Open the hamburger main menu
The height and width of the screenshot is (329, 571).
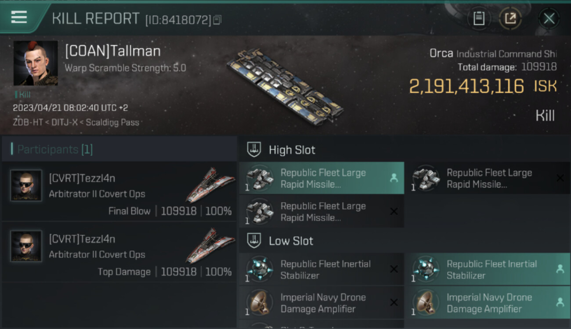click(x=19, y=17)
